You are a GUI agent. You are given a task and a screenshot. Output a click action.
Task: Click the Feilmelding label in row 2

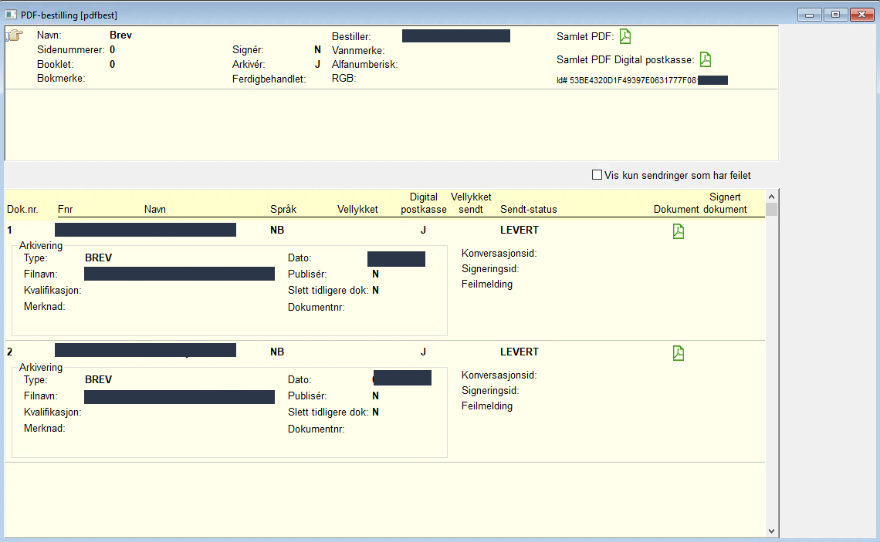pyautogui.click(x=487, y=406)
